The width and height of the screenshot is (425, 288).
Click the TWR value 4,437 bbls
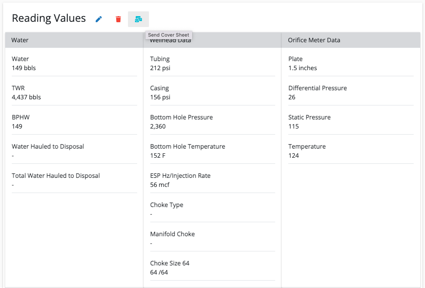(26, 97)
